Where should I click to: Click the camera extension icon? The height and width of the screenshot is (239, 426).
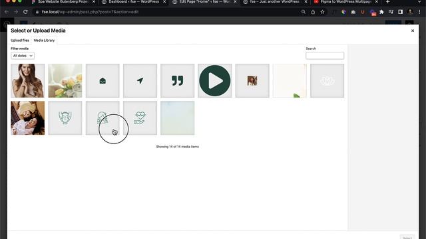[353, 12]
